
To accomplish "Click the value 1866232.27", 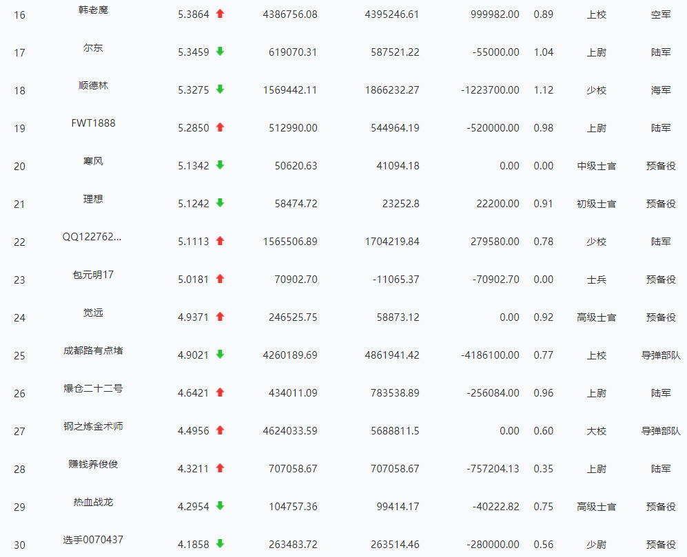I will tap(392, 90).
